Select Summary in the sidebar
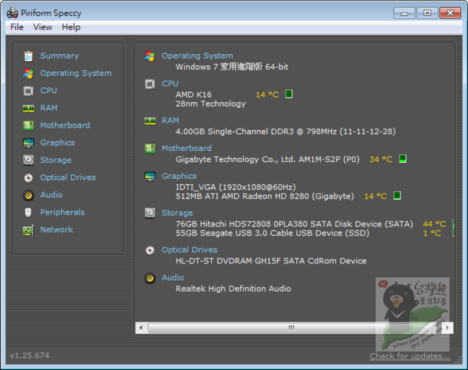Image resolution: width=468 pixels, height=370 pixels. pyautogui.click(x=60, y=56)
